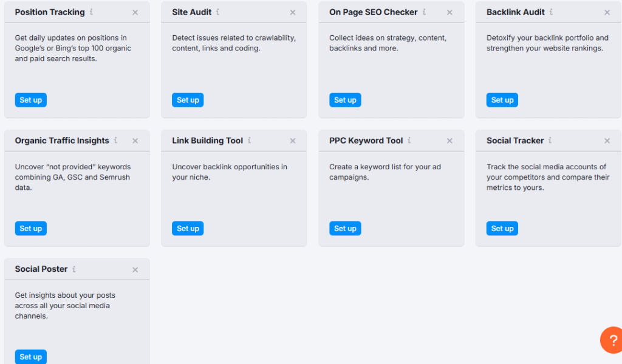Set up the PPC Keyword Tool
This screenshot has width=622, height=364.
click(x=345, y=228)
